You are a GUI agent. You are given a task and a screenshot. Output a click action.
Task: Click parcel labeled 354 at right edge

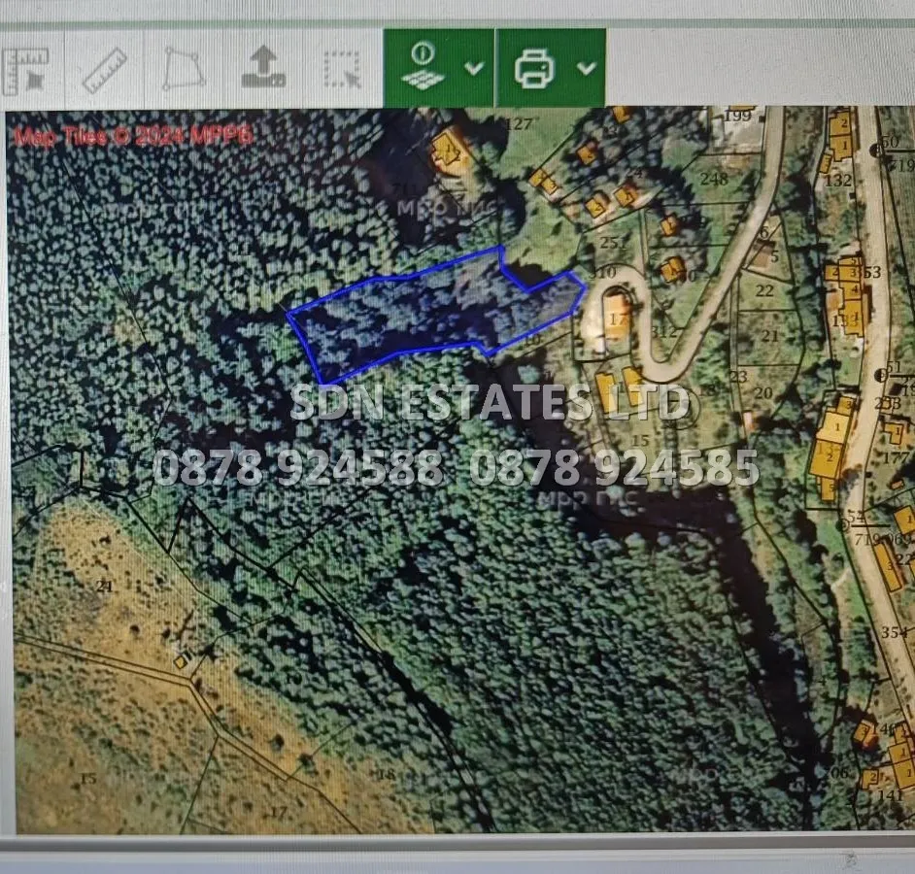tap(894, 632)
